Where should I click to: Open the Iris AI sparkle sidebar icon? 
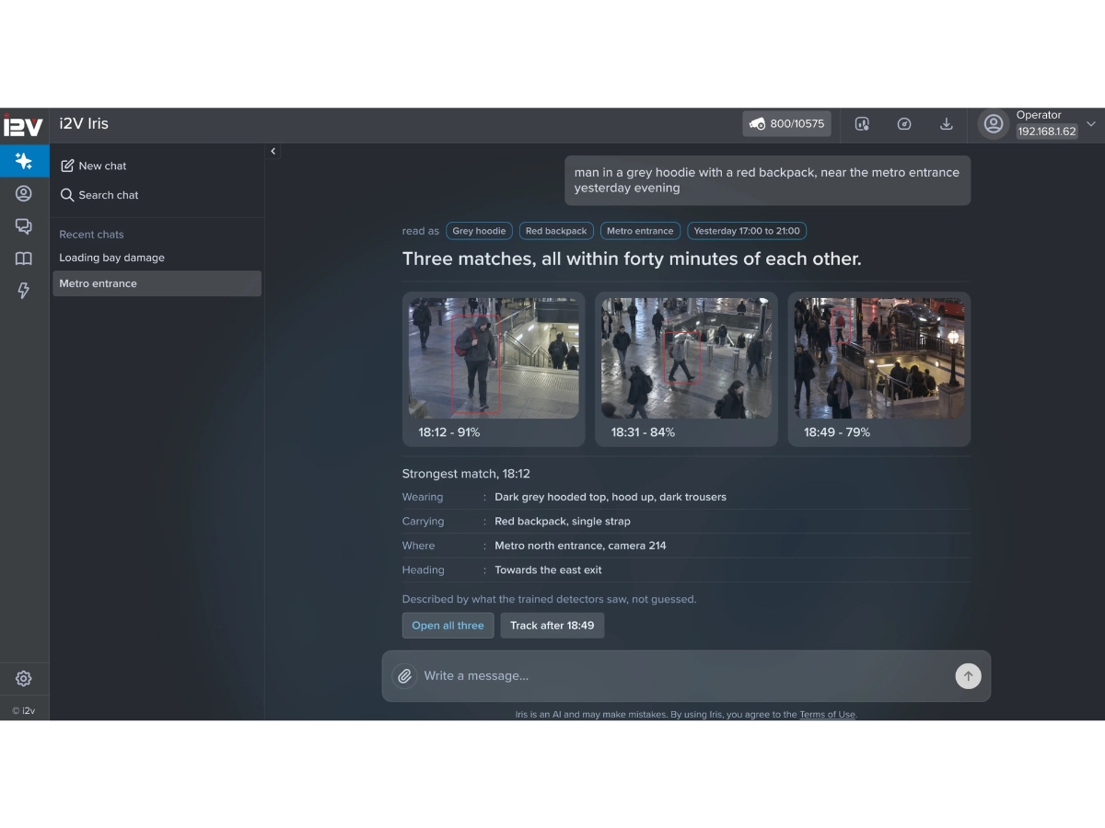(x=24, y=161)
